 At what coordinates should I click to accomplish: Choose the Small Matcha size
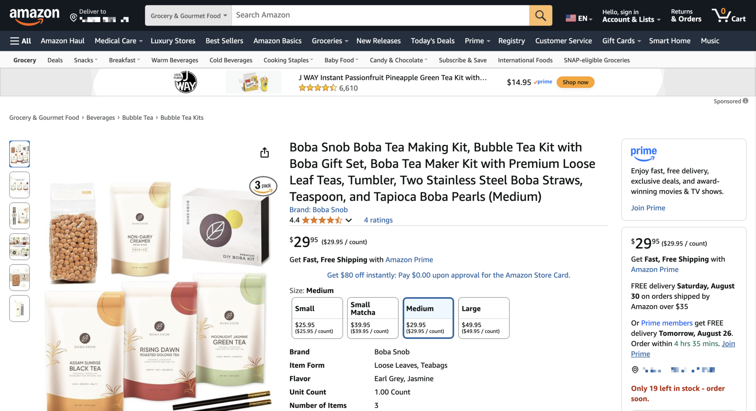tap(372, 317)
